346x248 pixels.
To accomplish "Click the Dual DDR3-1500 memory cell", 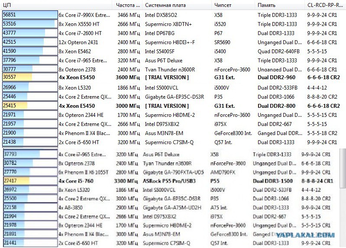I will click(272, 181).
